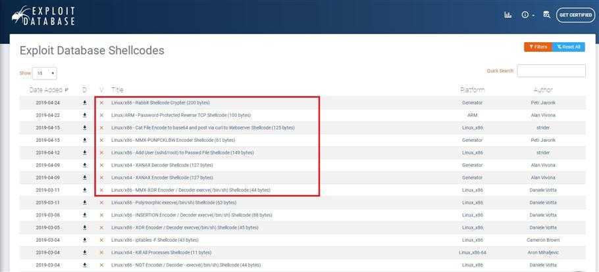Download the Rabbit Shellcode Crypter entry

pyautogui.click(x=84, y=102)
